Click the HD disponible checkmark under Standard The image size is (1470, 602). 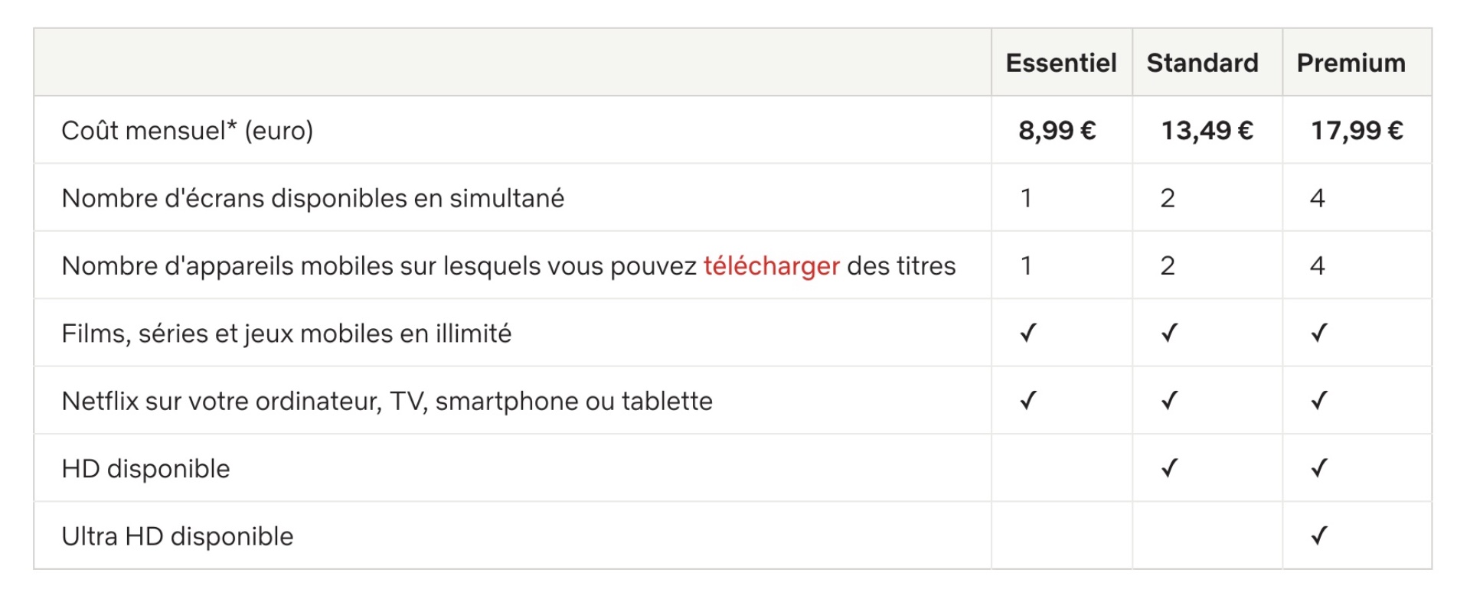[x=1169, y=467]
